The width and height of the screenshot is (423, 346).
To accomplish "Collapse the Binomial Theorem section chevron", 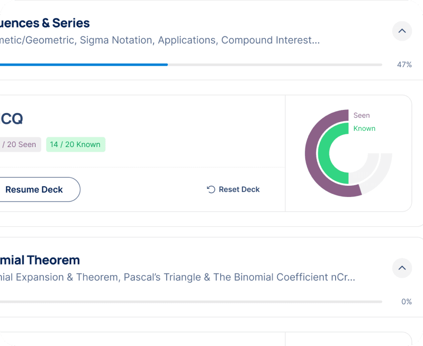I will coord(402,268).
